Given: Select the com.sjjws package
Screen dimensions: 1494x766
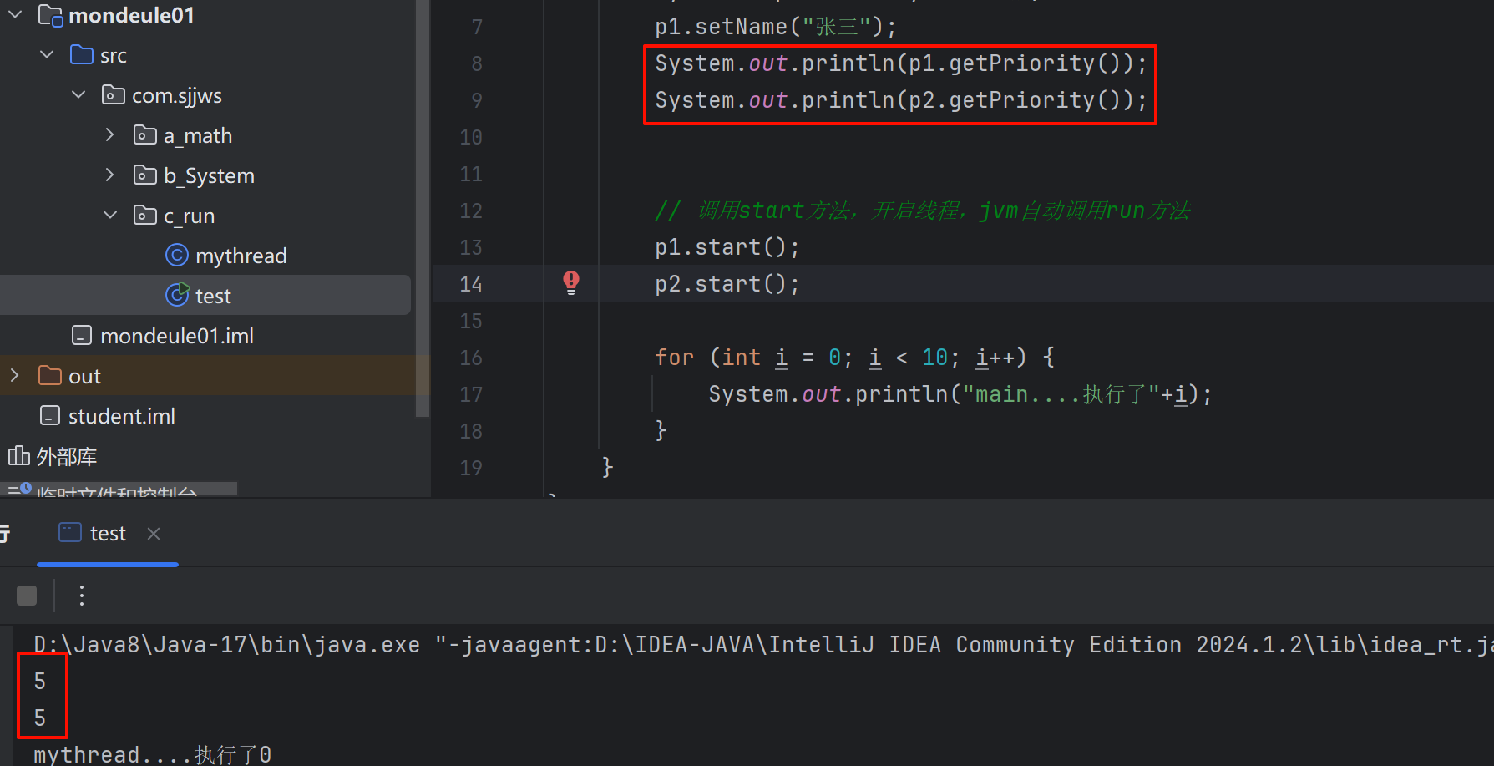Looking at the screenshot, I should click(176, 95).
